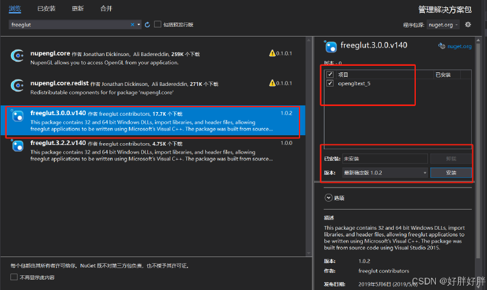This screenshot has height=290, width=487.
Task: Open the 已安装 tab
Action: [x=46, y=9]
